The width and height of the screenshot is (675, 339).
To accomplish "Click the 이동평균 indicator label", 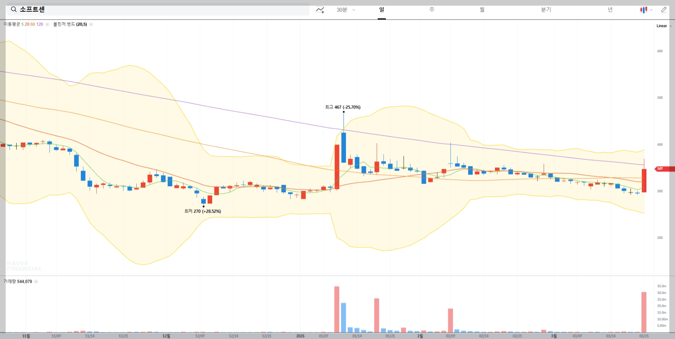I will [x=12, y=24].
